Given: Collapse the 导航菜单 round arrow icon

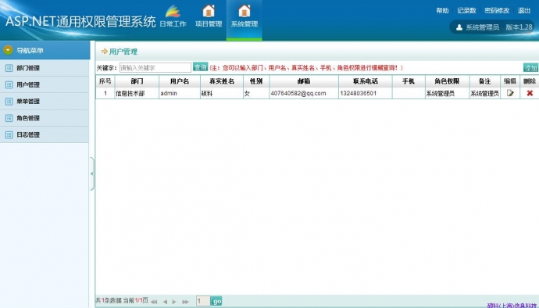Looking at the screenshot, I should click(x=9, y=51).
